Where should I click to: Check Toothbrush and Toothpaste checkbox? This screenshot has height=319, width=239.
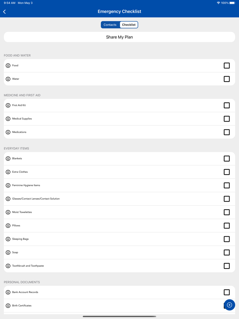[227, 266]
